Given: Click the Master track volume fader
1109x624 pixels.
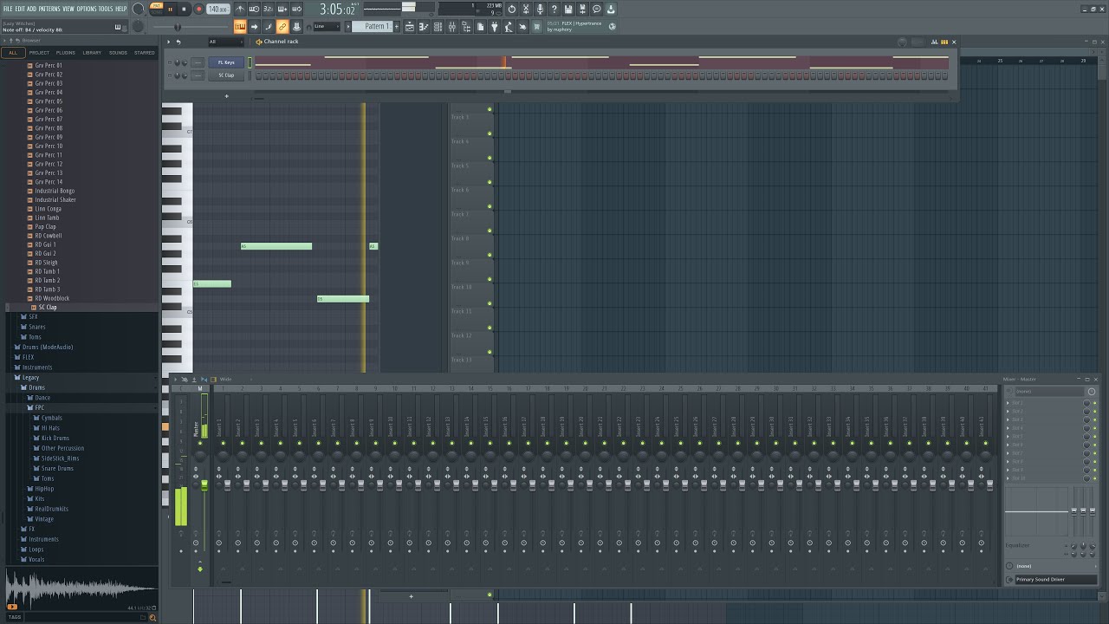Looking at the screenshot, I should [x=204, y=485].
